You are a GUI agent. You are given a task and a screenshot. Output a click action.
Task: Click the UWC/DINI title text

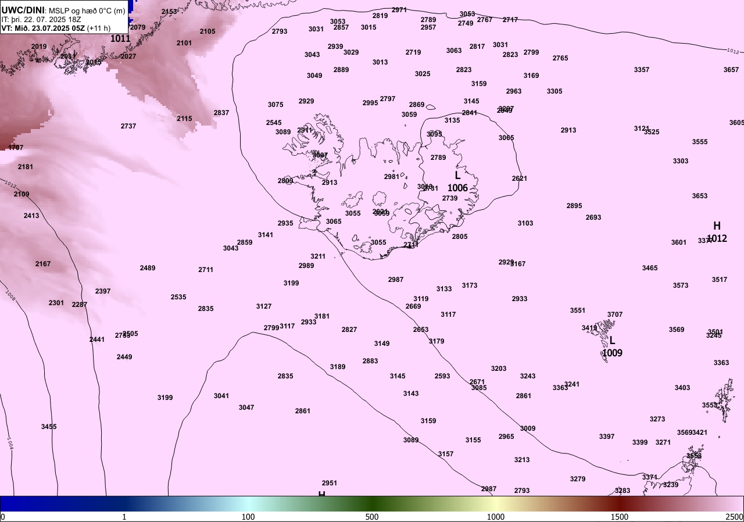tap(23, 10)
